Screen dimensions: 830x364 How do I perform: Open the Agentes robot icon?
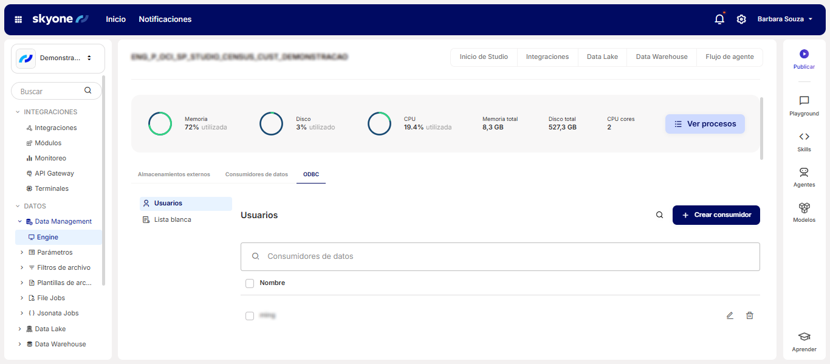pyautogui.click(x=804, y=173)
